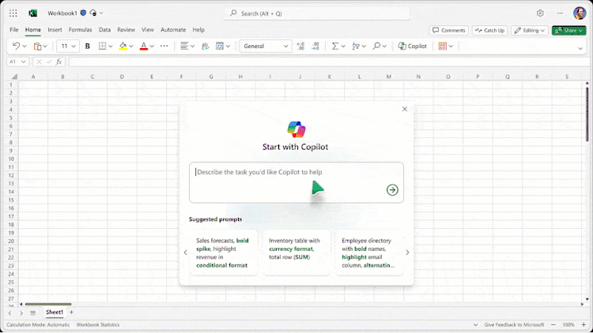Click the AutoSum sigma icon
This screenshot has height=333, width=593.
[x=334, y=46]
